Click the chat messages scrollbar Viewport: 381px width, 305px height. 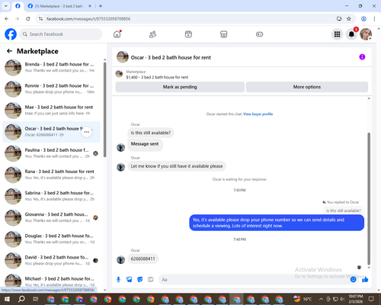coord(369,198)
